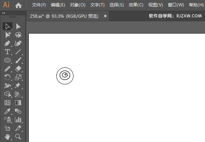205x142 pixels.
Task: Select the Eraser tool
Action: tap(18, 69)
